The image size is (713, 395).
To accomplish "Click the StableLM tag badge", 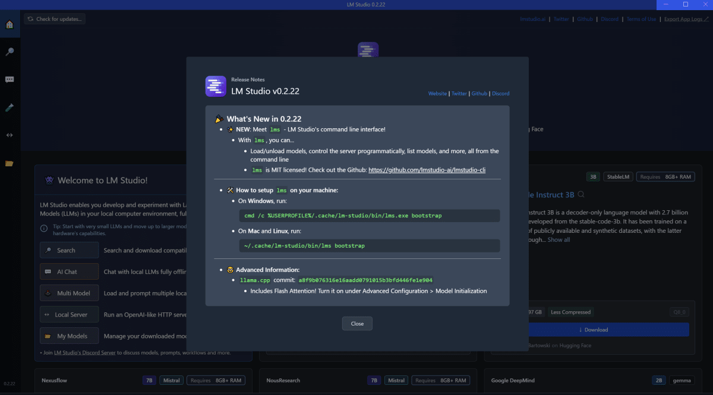I will tap(618, 177).
